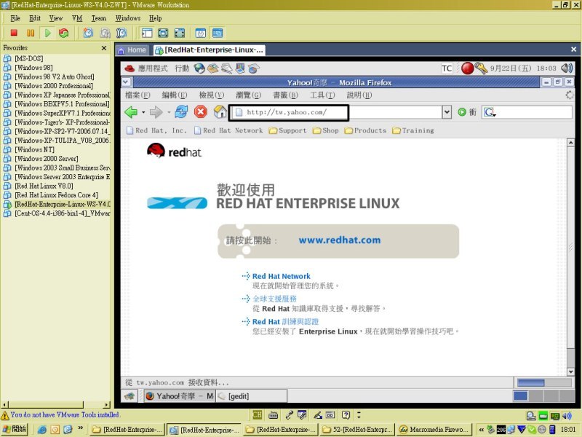Screen dimensions: 582x437
Task: Open 檔案 (File) menu in Firefox
Action: click(x=137, y=95)
